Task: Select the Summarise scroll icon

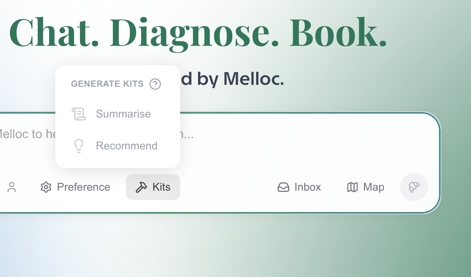Action: pyautogui.click(x=79, y=114)
